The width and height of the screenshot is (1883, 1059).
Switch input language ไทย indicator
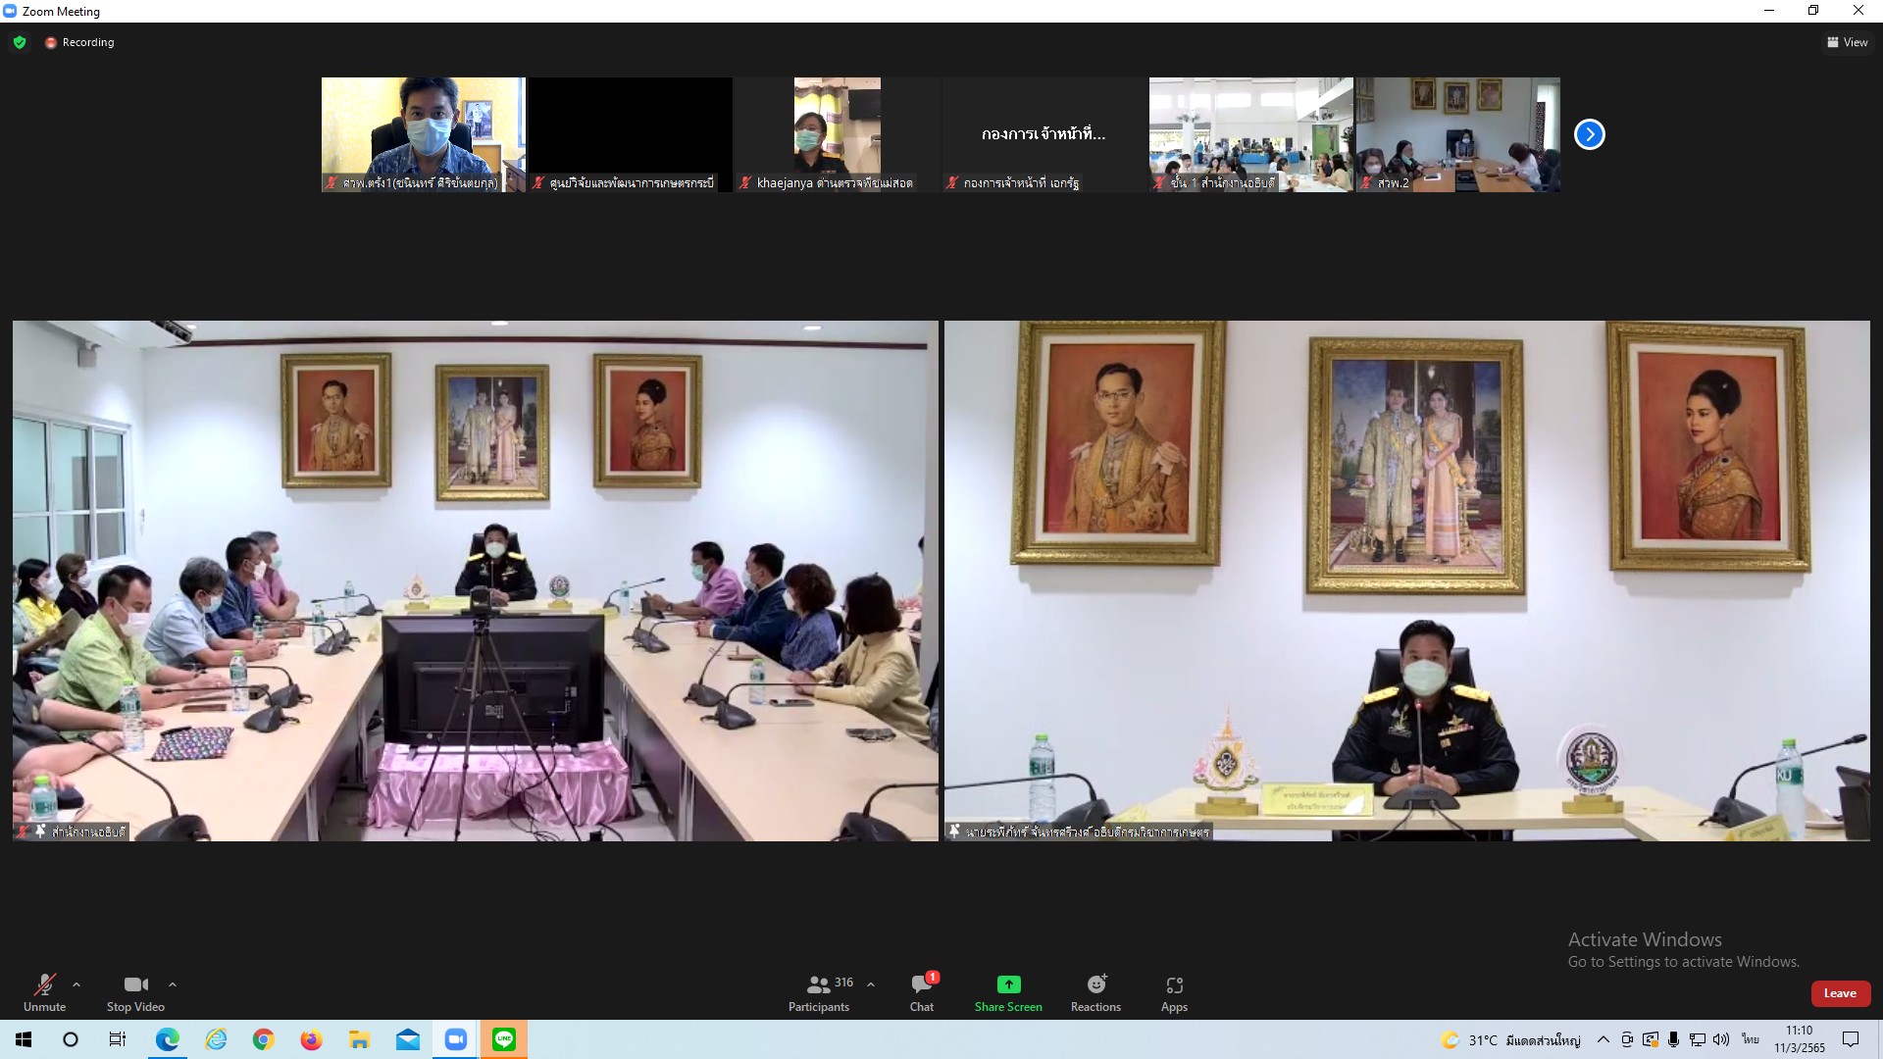coord(1751,1039)
